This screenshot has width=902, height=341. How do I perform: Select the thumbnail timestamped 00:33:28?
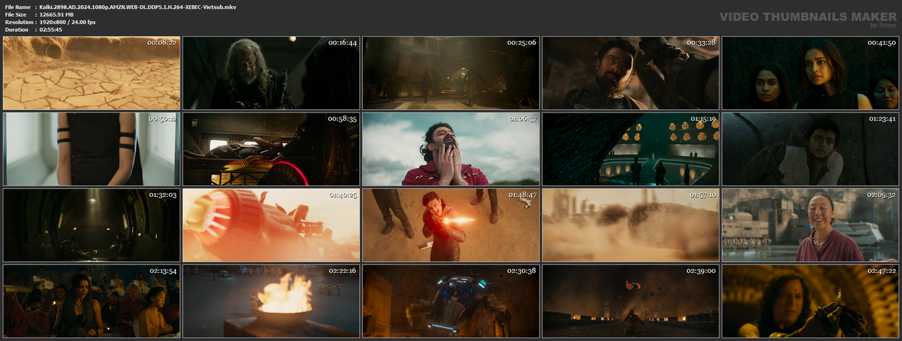630,73
